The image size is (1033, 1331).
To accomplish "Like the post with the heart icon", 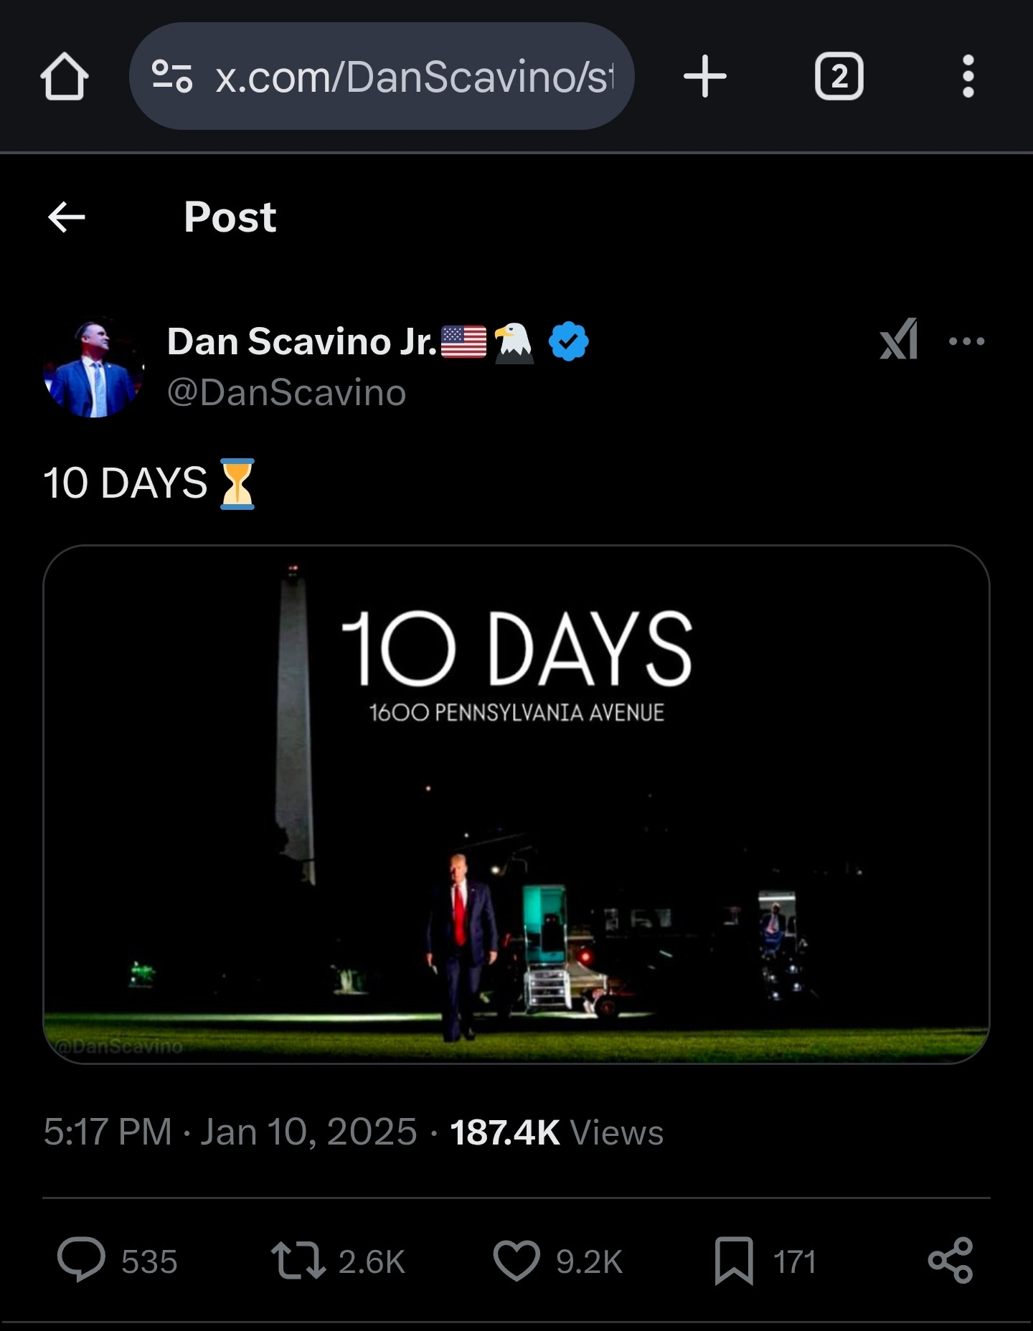I will point(516,1261).
